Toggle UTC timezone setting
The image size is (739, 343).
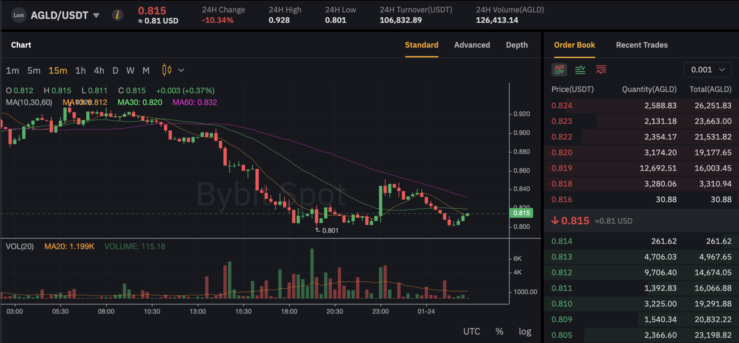[x=472, y=331]
